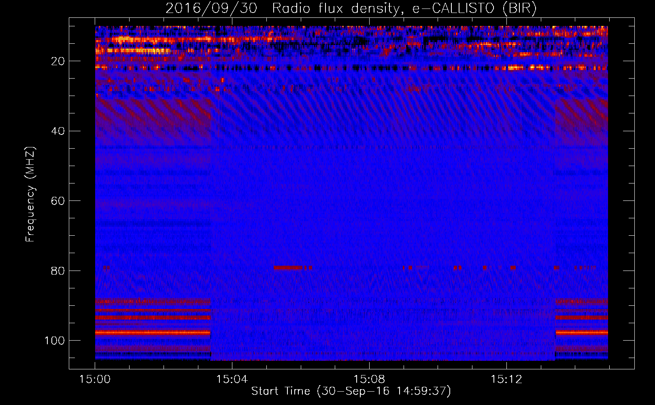The height and width of the screenshot is (405, 655).
Task: Click the 'Frequency (MHZ)' axis label
Action: 30,194
